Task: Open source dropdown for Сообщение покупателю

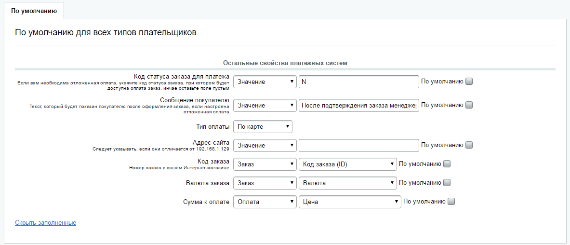Action: click(x=265, y=105)
